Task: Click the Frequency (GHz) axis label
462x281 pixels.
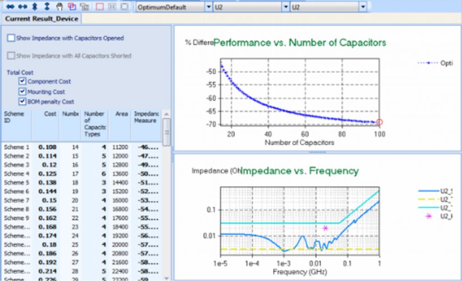Action: click(300, 272)
